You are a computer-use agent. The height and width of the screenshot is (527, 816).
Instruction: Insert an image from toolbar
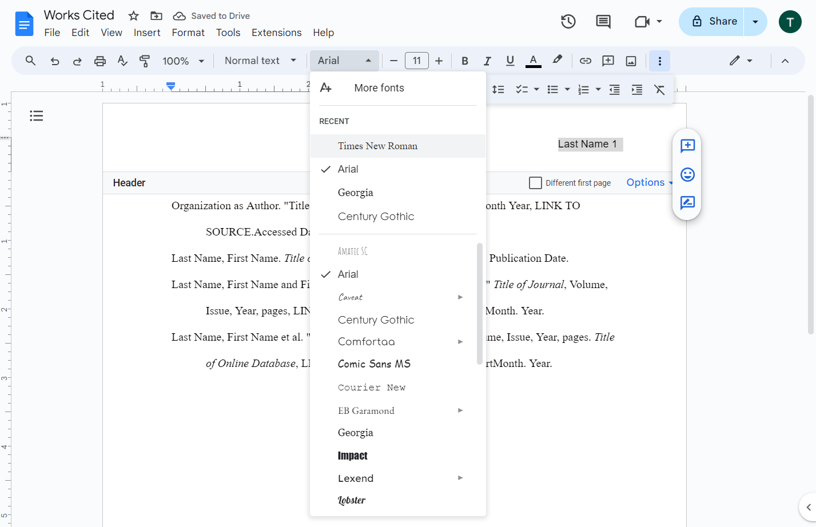click(631, 61)
